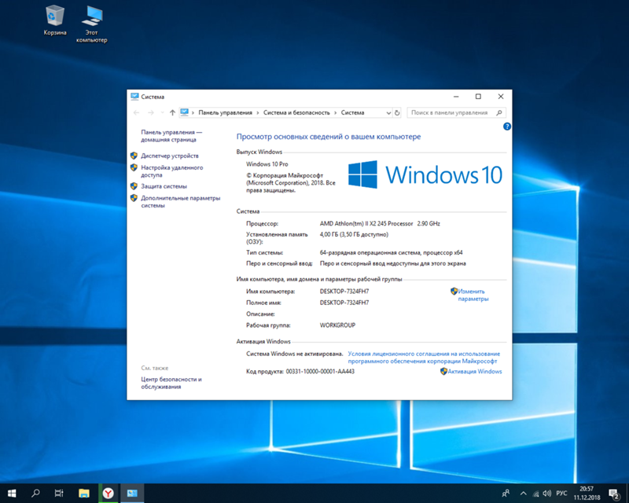
Task: Open the network icon in the system tray
Action: pos(535,494)
